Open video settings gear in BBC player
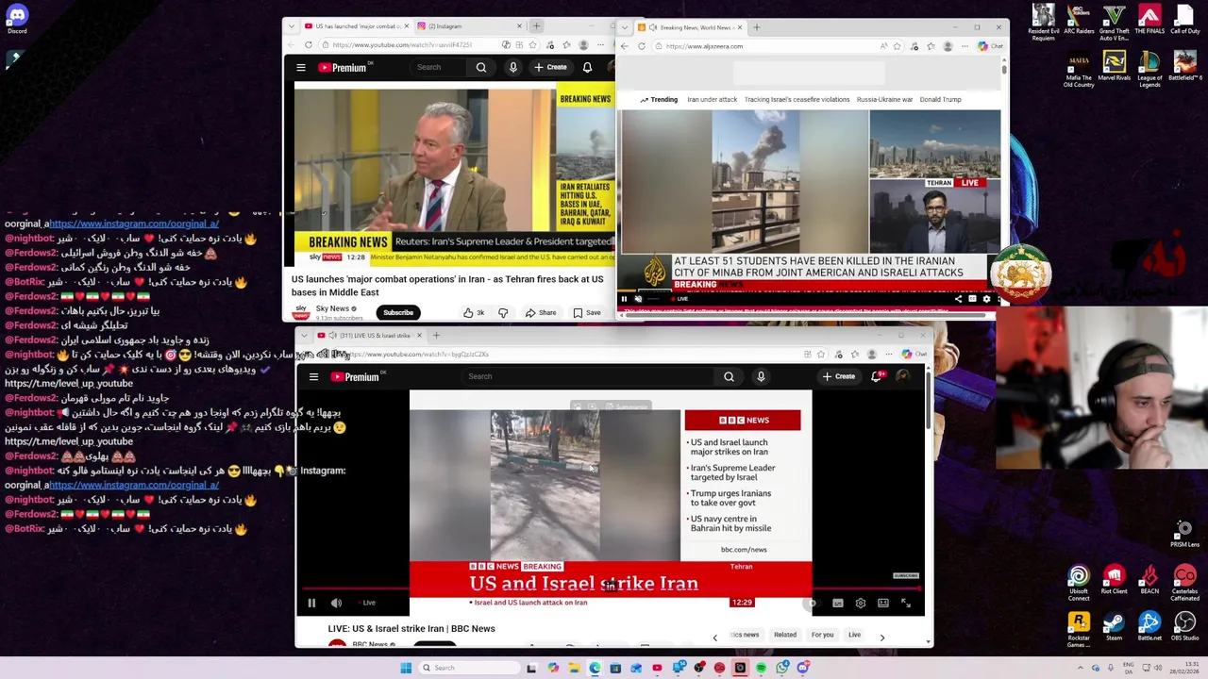The height and width of the screenshot is (679, 1208). (860, 603)
